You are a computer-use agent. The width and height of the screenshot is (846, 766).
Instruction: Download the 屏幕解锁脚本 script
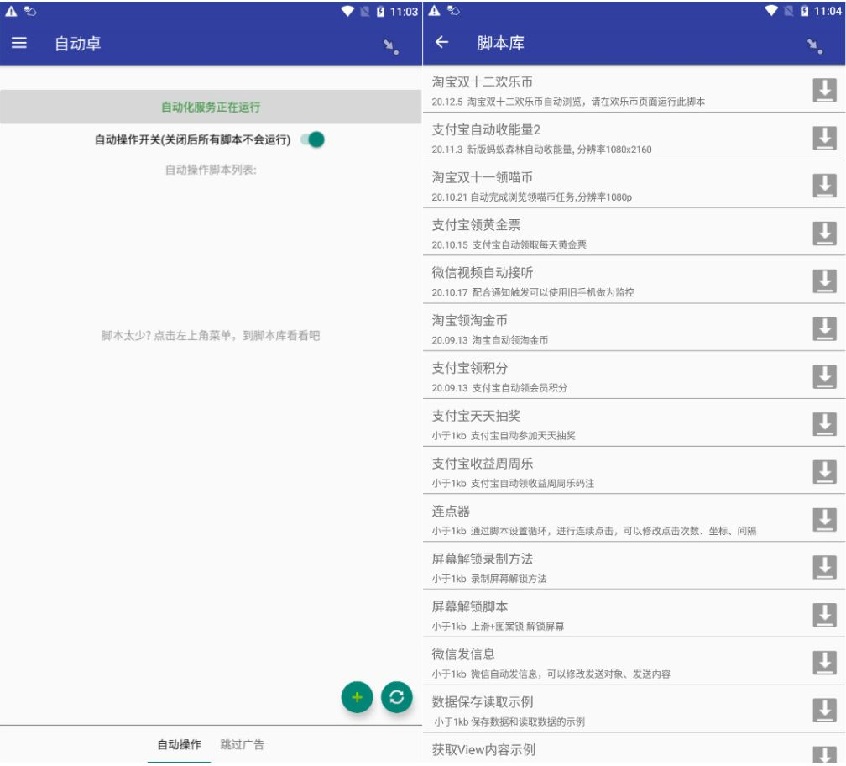pos(823,613)
